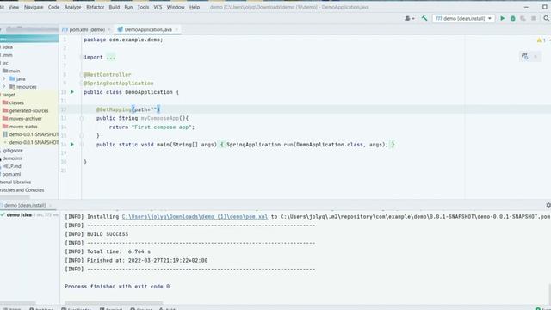The width and height of the screenshot is (551, 310).
Task: Click the Maven icon on pom.xml tab
Action: tap(65, 29)
